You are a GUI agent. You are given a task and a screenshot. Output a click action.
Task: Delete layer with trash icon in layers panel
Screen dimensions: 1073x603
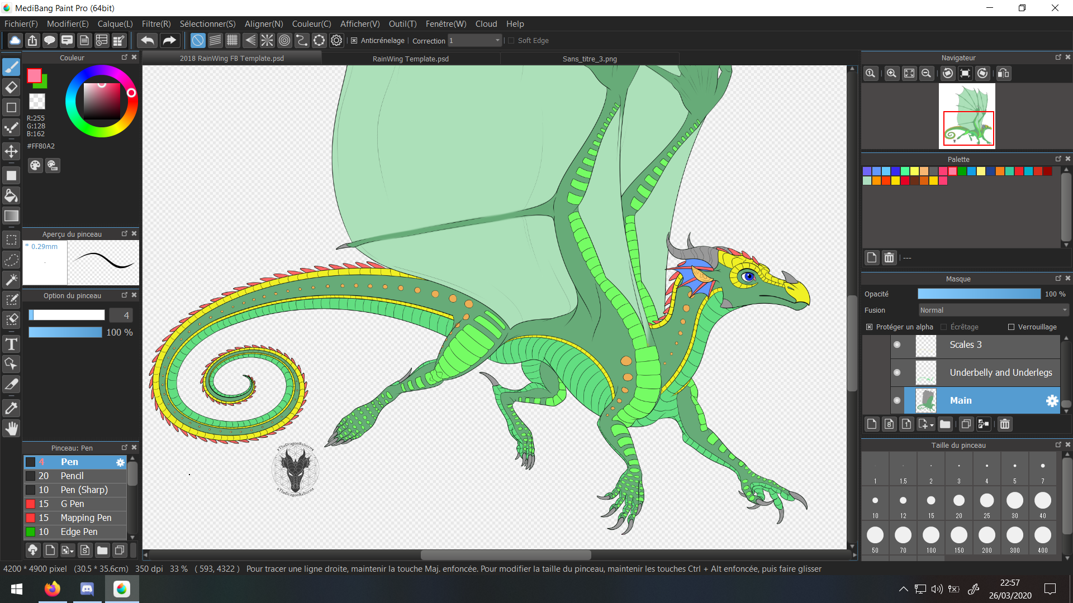click(x=1004, y=424)
